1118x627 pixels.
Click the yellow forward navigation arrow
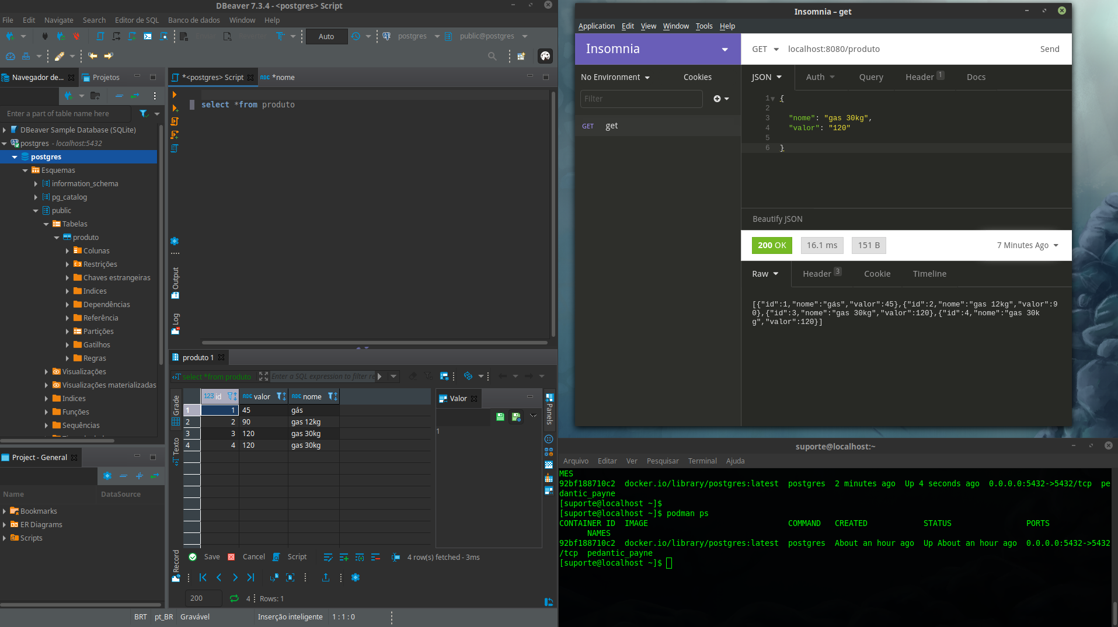click(109, 56)
